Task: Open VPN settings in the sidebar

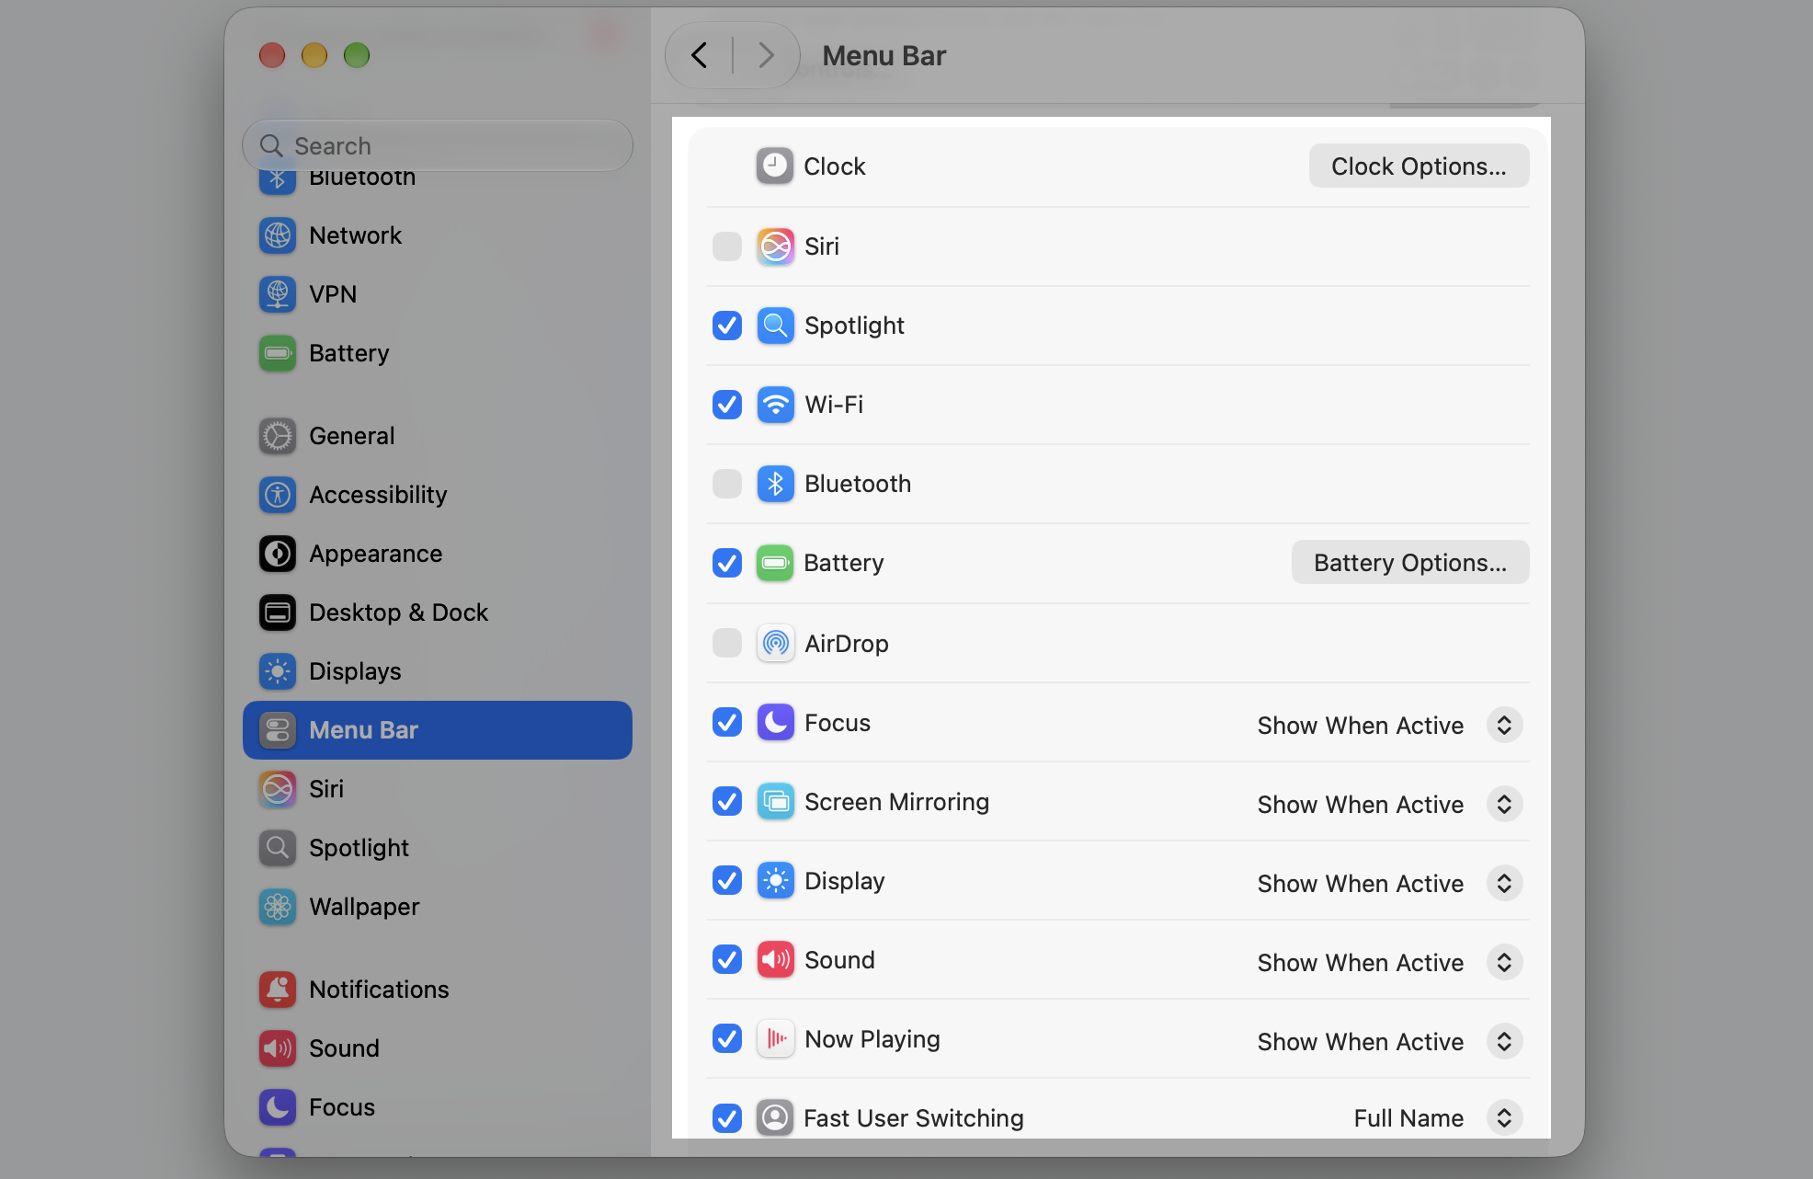Action: click(x=438, y=294)
